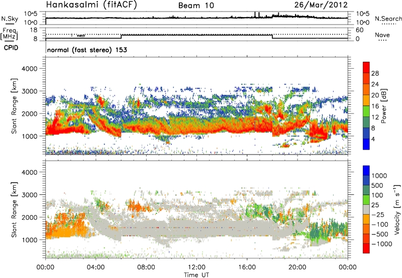Click the '1000' tick on velocity colorbar
Viewport: 402px width, 278px height.
pyautogui.click(x=379, y=176)
